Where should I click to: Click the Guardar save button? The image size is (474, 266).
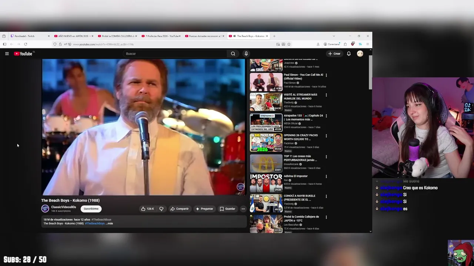click(227, 209)
